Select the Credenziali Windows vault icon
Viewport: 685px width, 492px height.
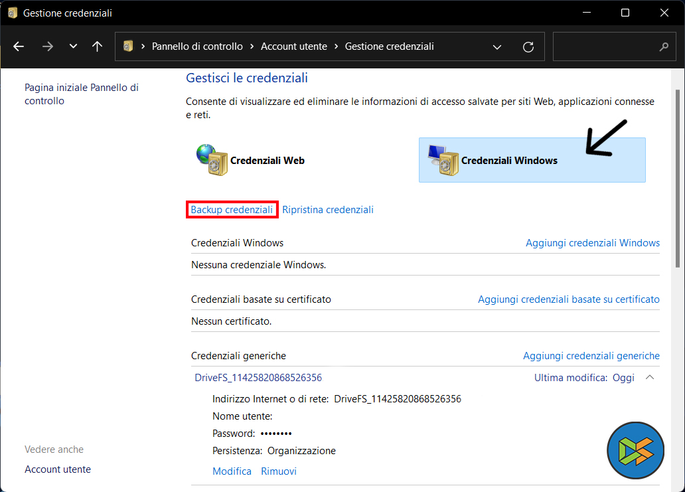point(443,160)
